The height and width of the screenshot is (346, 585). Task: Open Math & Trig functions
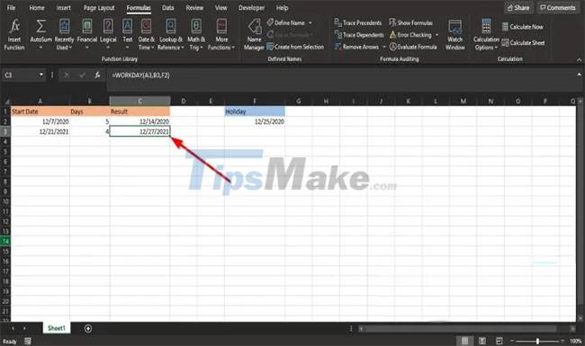pos(196,34)
